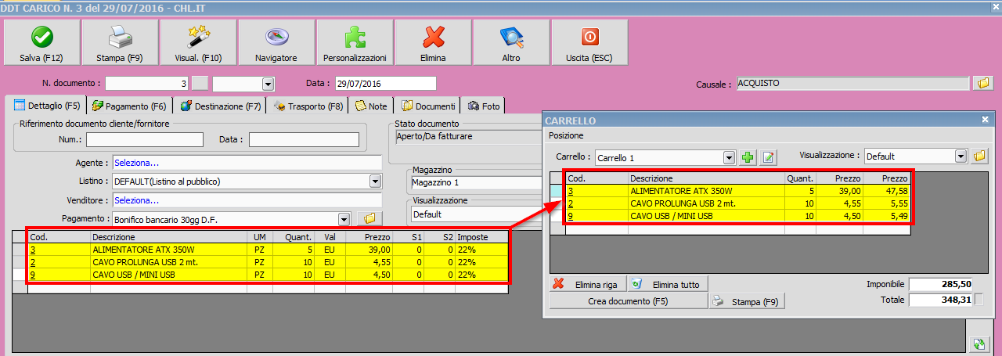Save the document with Salva (F12)

(41, 44)
